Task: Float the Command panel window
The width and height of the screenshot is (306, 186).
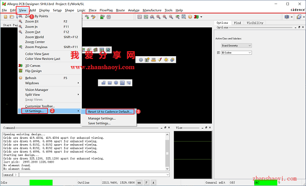Action: pos(165,128)
